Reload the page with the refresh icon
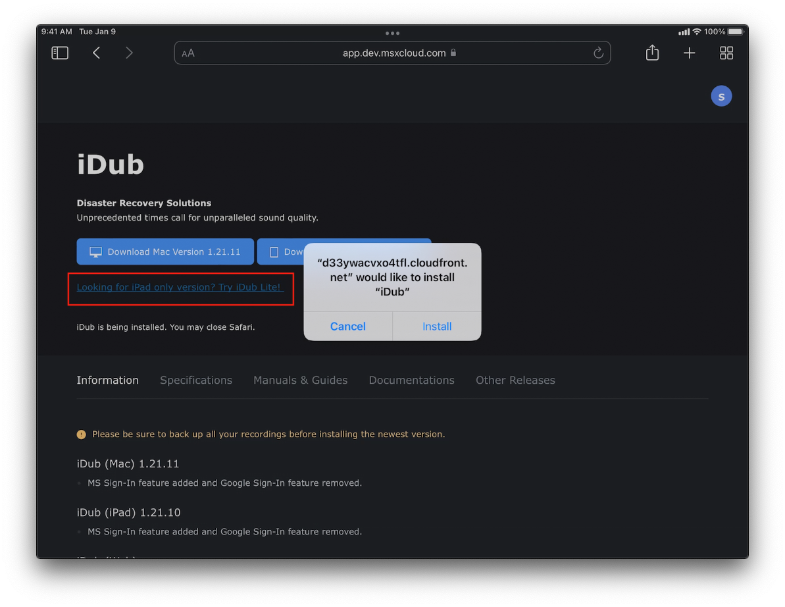The image size is (785, 607). click(x=598, y=53)
